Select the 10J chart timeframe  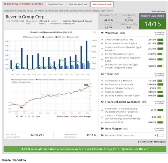tap(33, 117)
